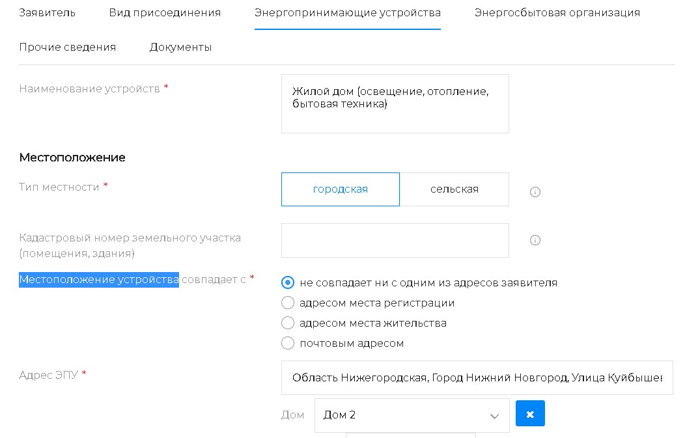685x438 pixels.
Task: Select 'сельская' locality type
Action: pos(454,189)
